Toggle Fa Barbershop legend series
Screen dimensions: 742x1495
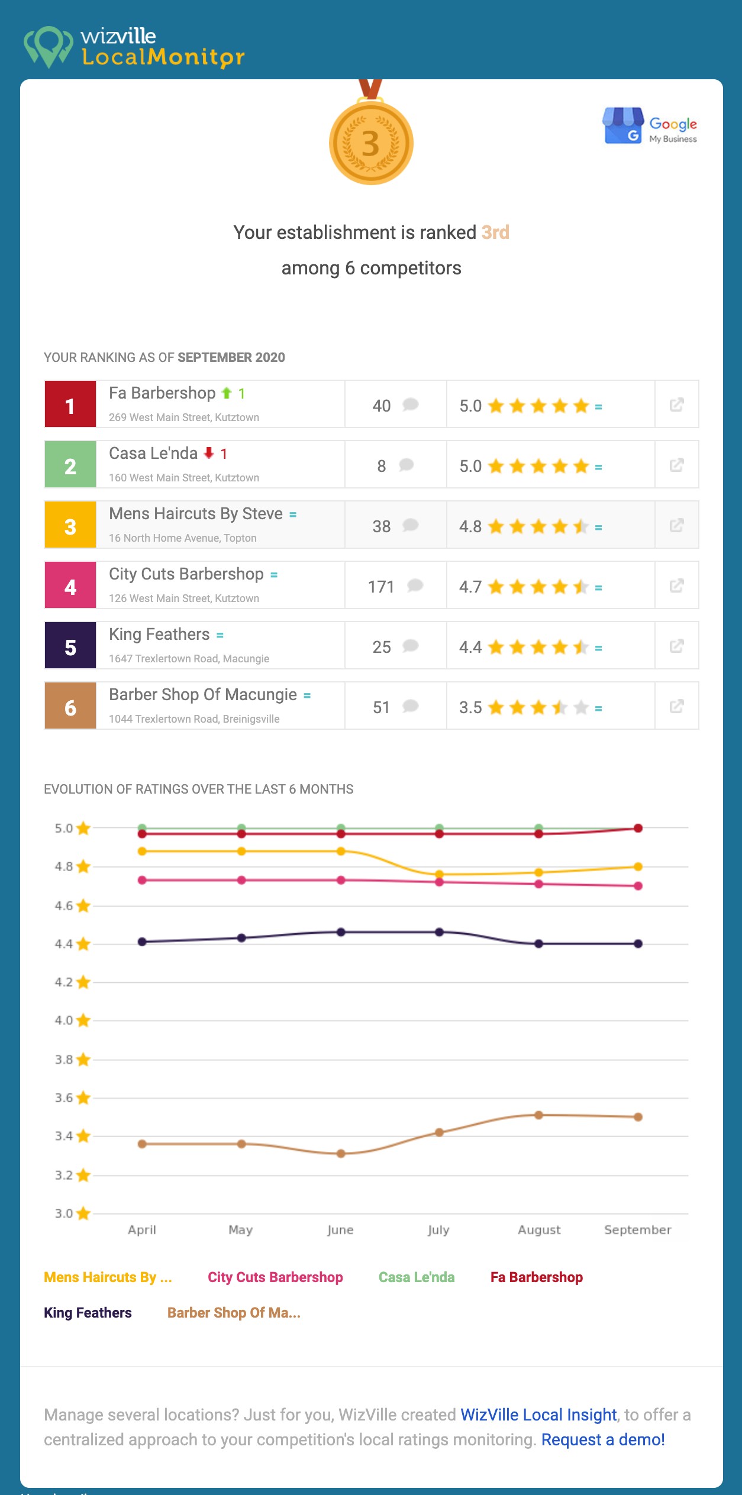coord(537,1277)
